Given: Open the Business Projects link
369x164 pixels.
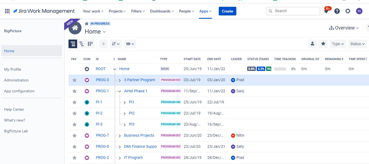Looking at the screenshot, I should [x=139, y=135].
